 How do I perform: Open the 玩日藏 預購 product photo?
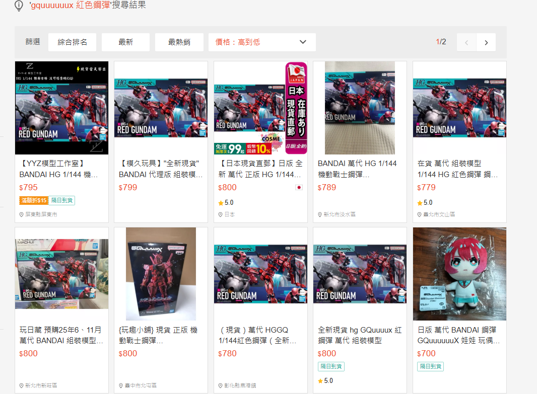pos(61,274)
